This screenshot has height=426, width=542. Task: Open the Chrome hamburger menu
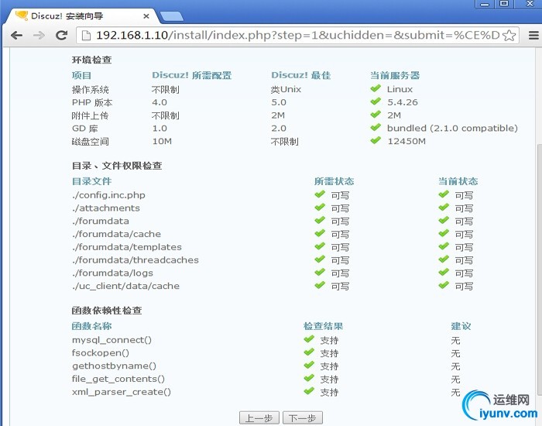pyautogui.click(x=533, y=36)
